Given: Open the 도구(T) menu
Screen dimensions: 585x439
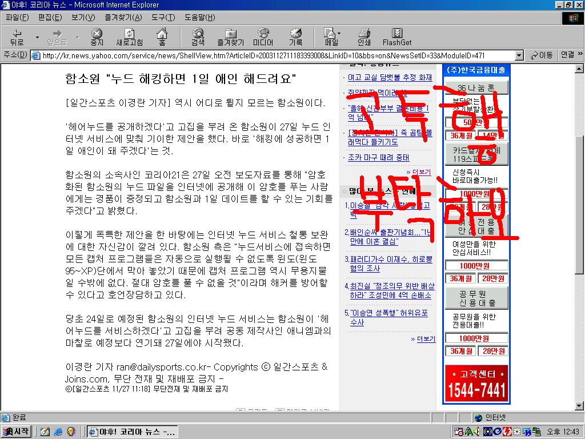Looking at the screenshot, I should [163, 18].
